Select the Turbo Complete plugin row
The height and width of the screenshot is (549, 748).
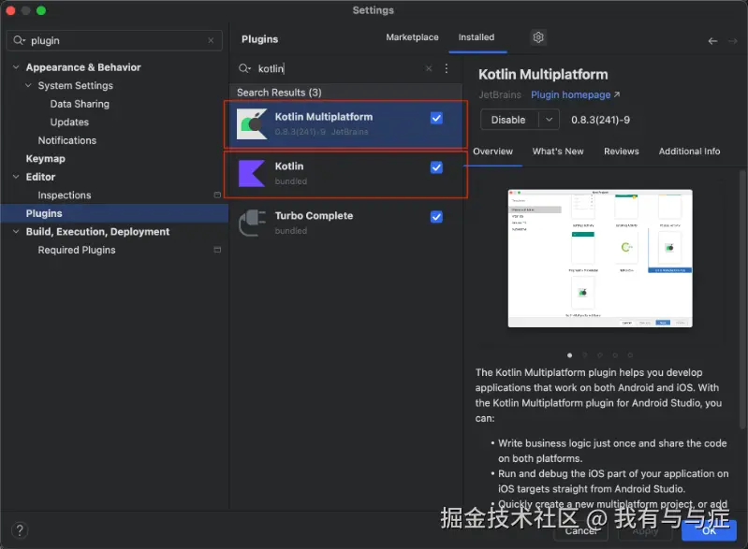click(x=345, y=223)
